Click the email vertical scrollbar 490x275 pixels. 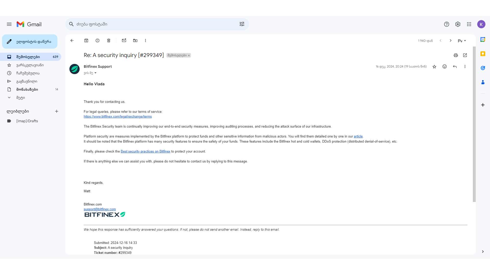click(x=474, y=124)
